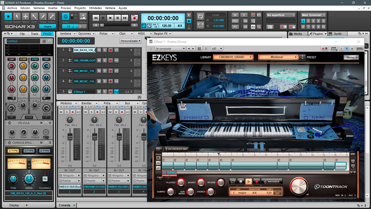The width and height of the screenshot is (371, 209).
Task: Toggle the EZkeys loop button
Action: [x=232, y=181]
